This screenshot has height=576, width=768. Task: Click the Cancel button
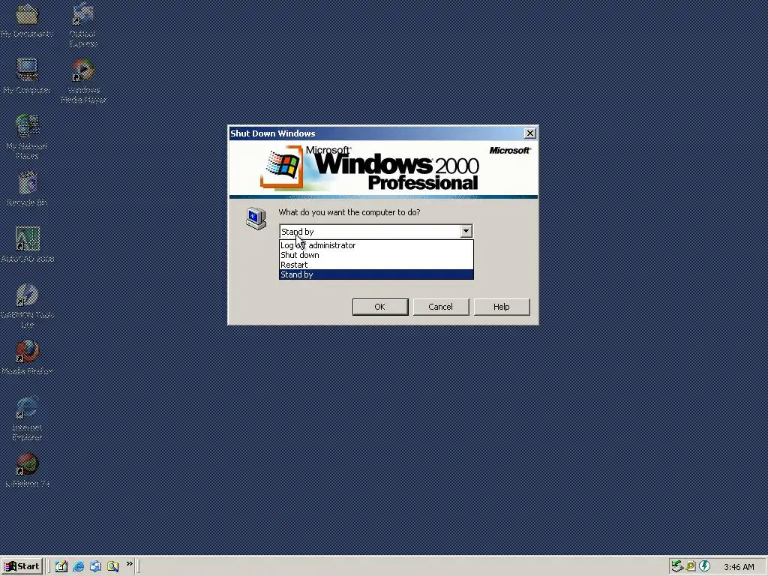441,307
